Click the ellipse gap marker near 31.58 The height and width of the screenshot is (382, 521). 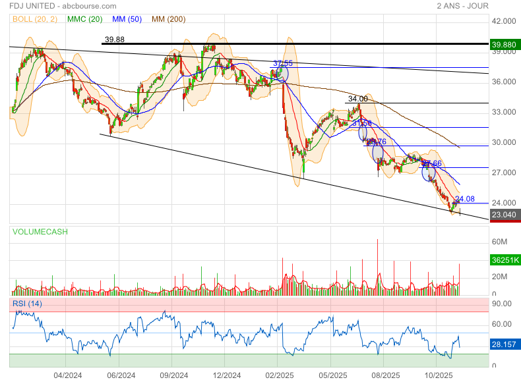363,133
